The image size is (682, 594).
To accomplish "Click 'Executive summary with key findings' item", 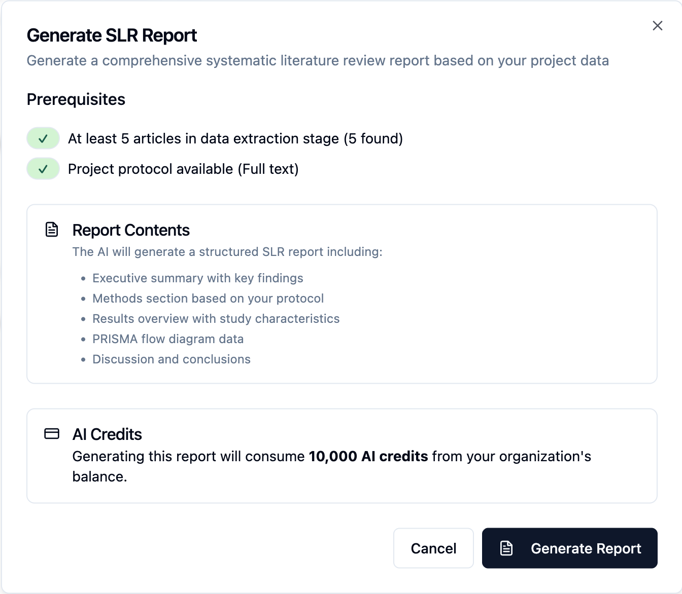I will (198, 278).
